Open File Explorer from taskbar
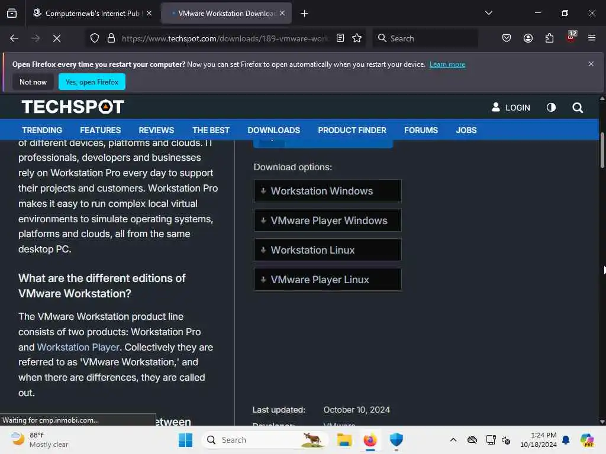 (344, 440)
